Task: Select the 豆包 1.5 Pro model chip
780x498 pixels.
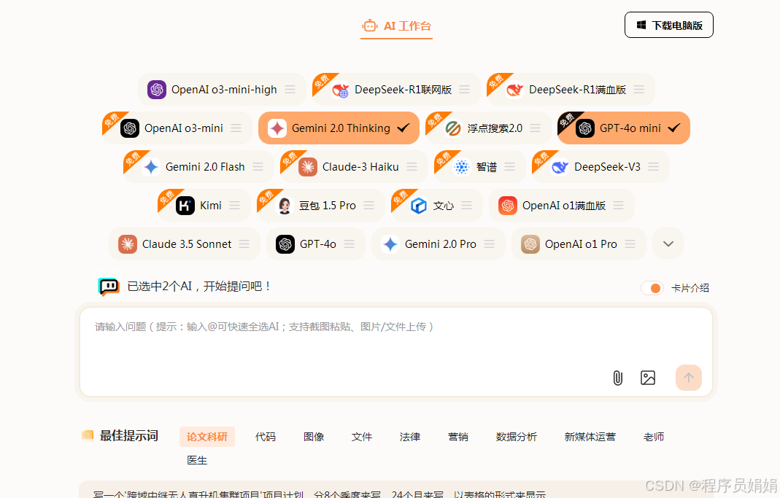Action: [321, 206]
